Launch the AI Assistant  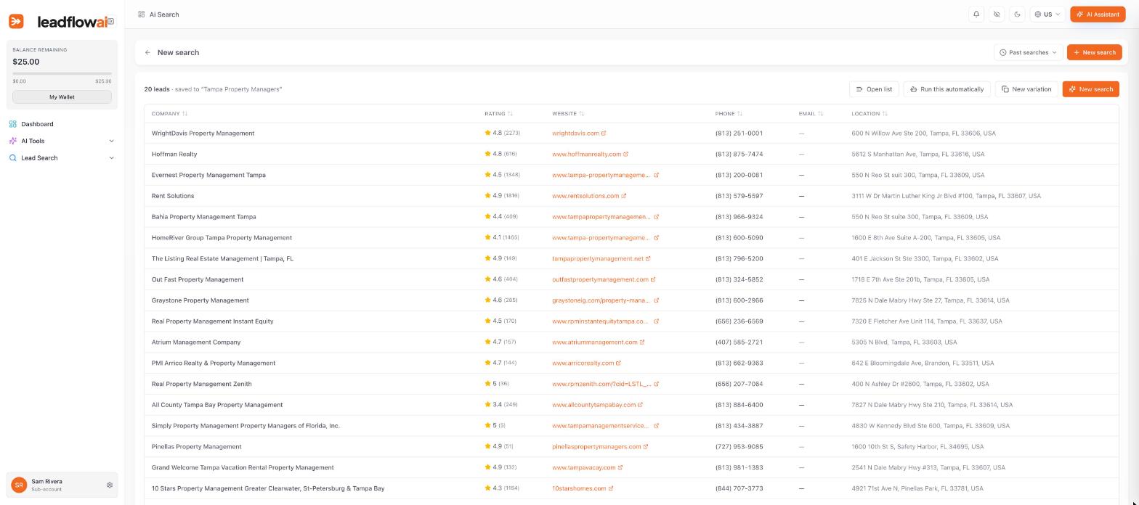1098,15
